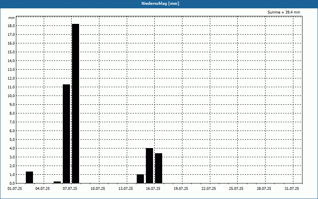Select the y-axis value 12,0
The image size is (318, 199).
click(11, 78)
